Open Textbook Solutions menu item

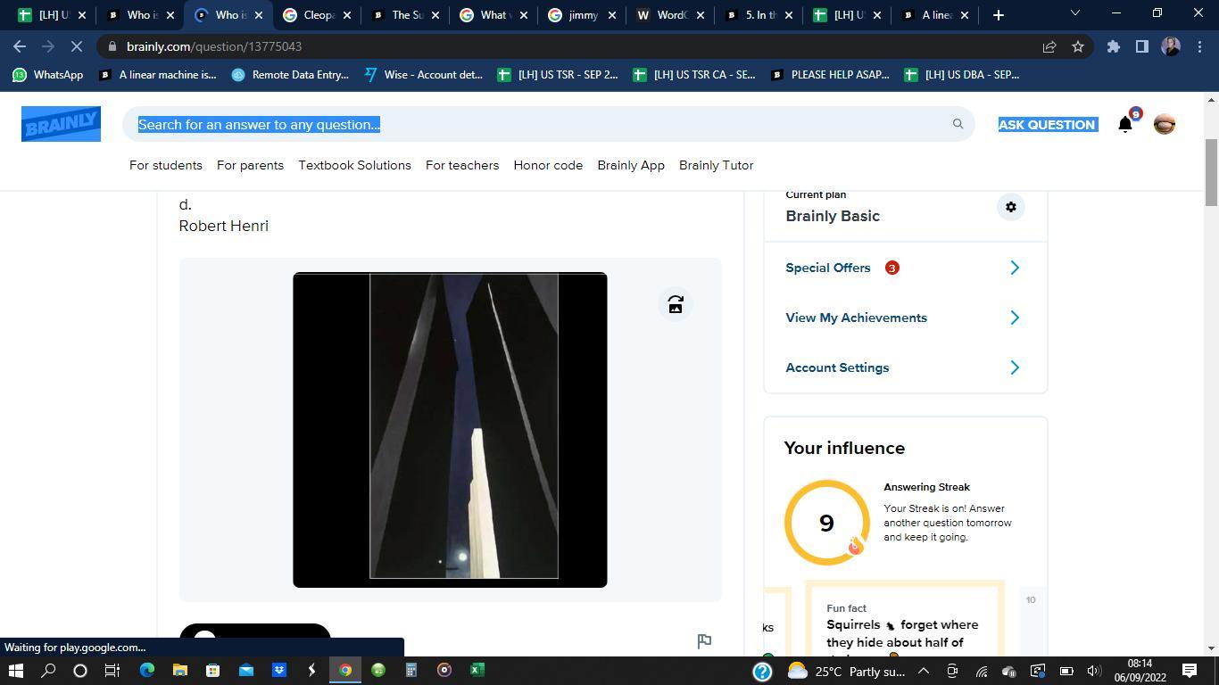[x=354, y=165]
